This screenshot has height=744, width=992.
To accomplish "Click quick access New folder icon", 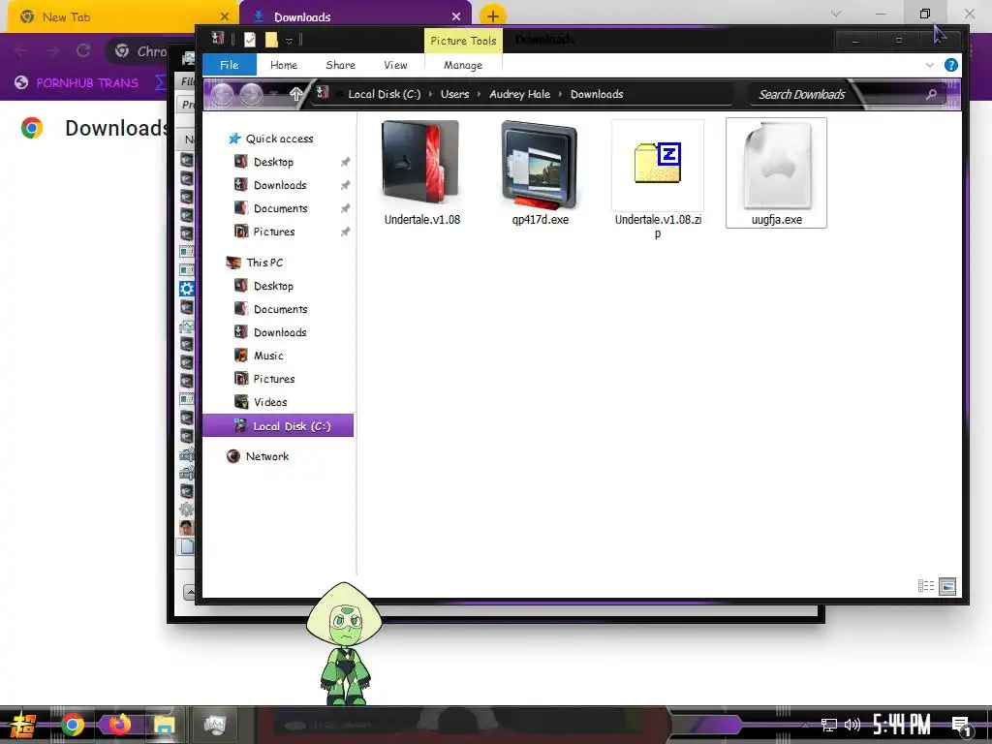I will click(271, 40).
